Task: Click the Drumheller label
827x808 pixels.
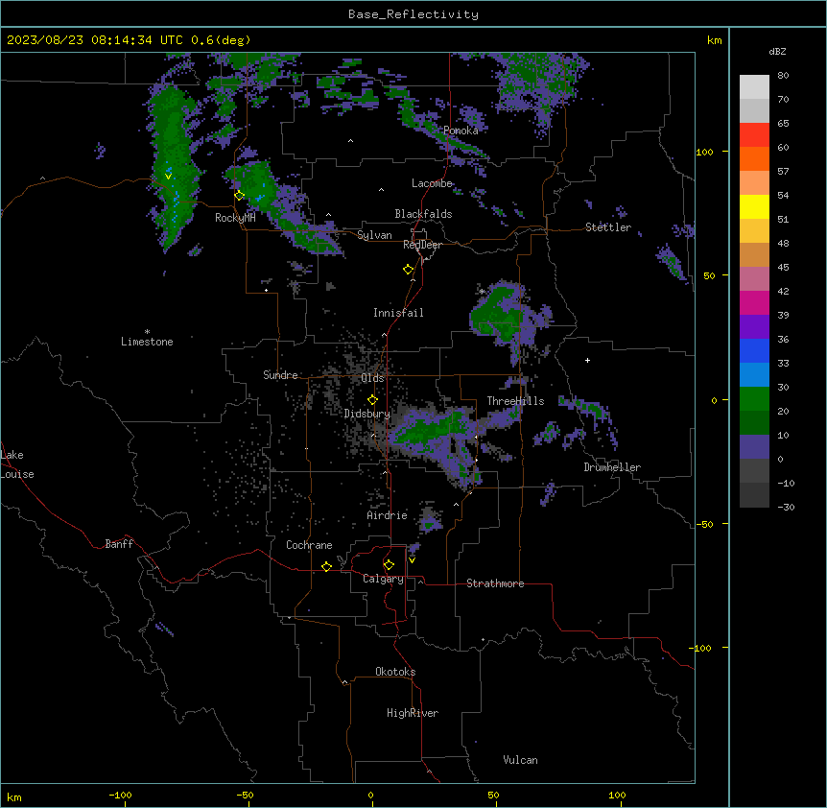Action: 612,467
